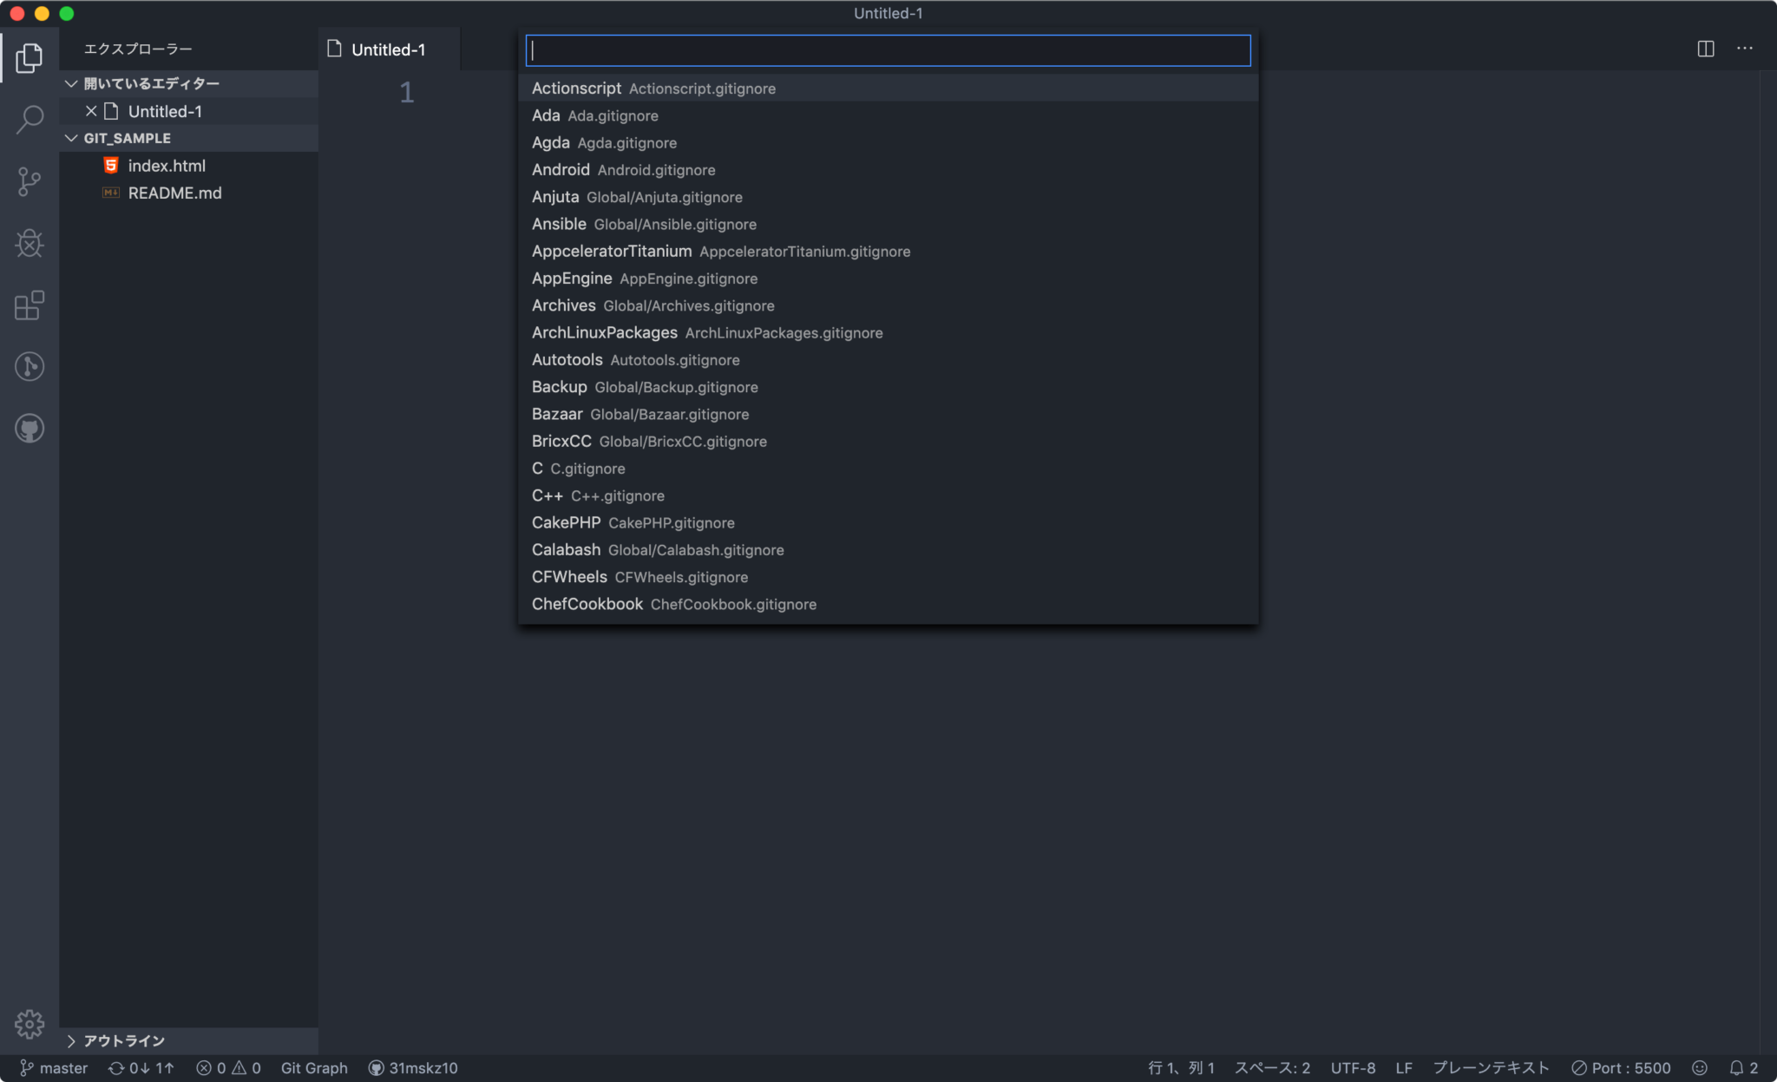This screenshot has width=1777, height=1082.
Task: Select Android.gitignore from the list
Action: [623, 169]
